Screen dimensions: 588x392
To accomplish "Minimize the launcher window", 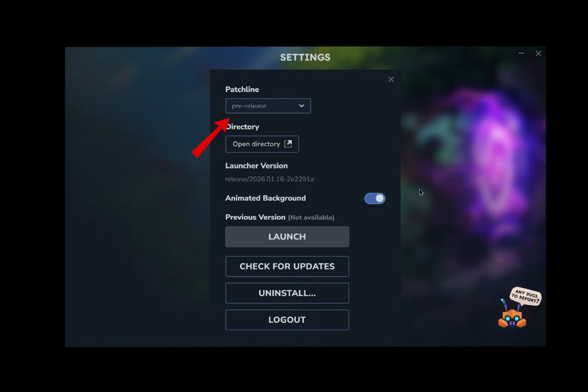I will [521, 53].
